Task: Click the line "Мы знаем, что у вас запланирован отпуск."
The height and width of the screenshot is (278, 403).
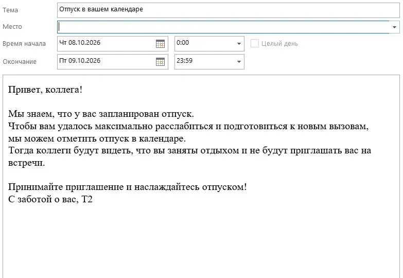Action: pos(101,114)
